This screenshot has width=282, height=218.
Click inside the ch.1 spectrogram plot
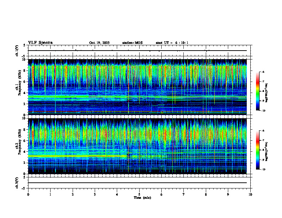point(137,87)
